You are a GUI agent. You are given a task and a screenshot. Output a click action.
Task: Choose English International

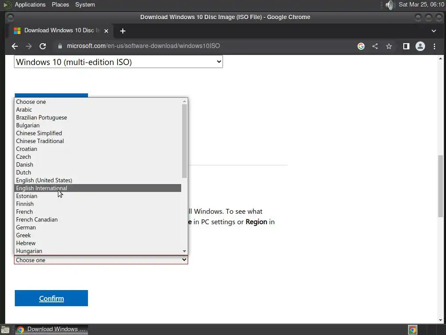98,188
